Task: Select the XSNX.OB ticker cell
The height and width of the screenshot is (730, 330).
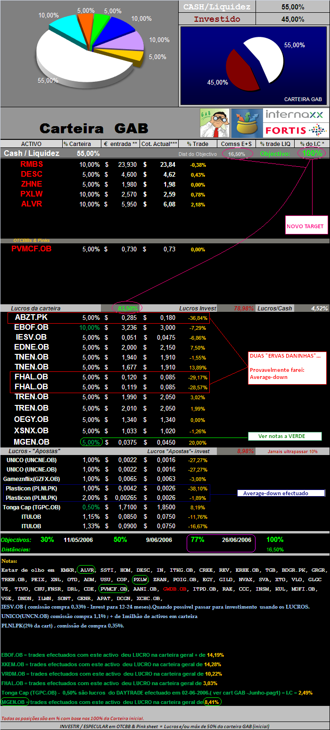Action: (31, 431)
